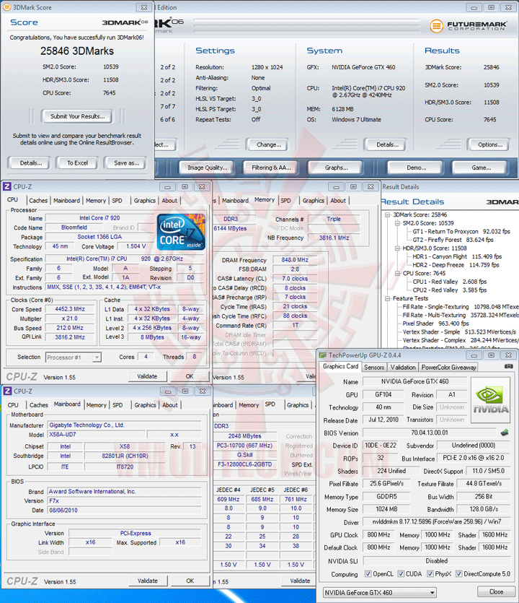This screenshot has height=603, width=519.
Task: Collapse the Feature Tests tree node
Action: [387, 298]
